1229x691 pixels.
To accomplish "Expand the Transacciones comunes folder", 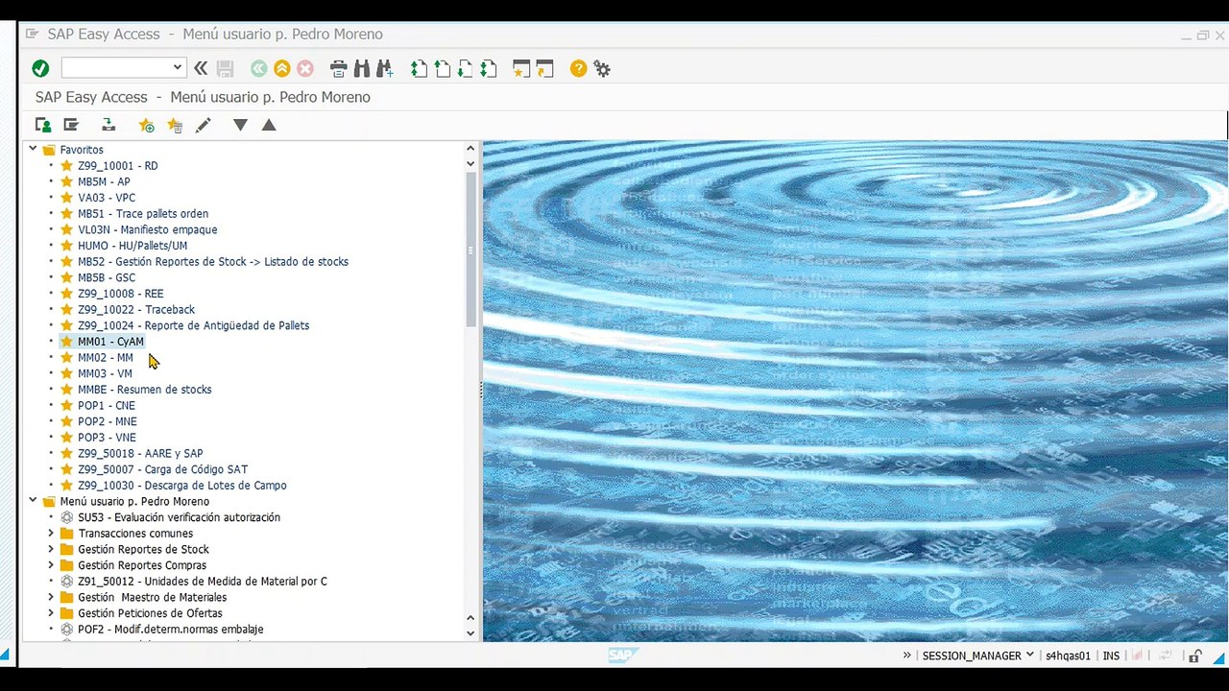I will point(51,533).
